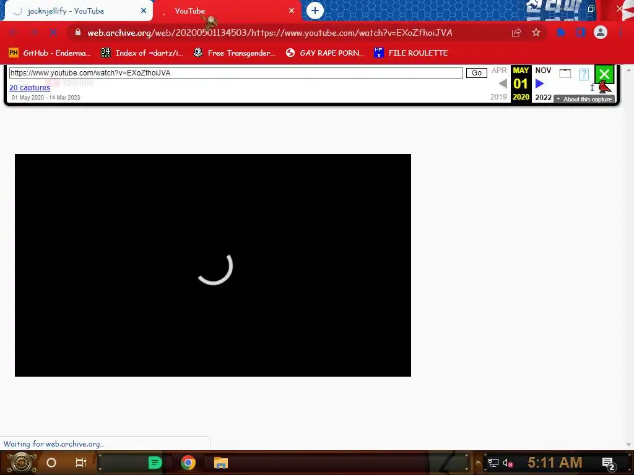
Task: Open Google Chrome from the taskbar
Action: click(188, 463)
